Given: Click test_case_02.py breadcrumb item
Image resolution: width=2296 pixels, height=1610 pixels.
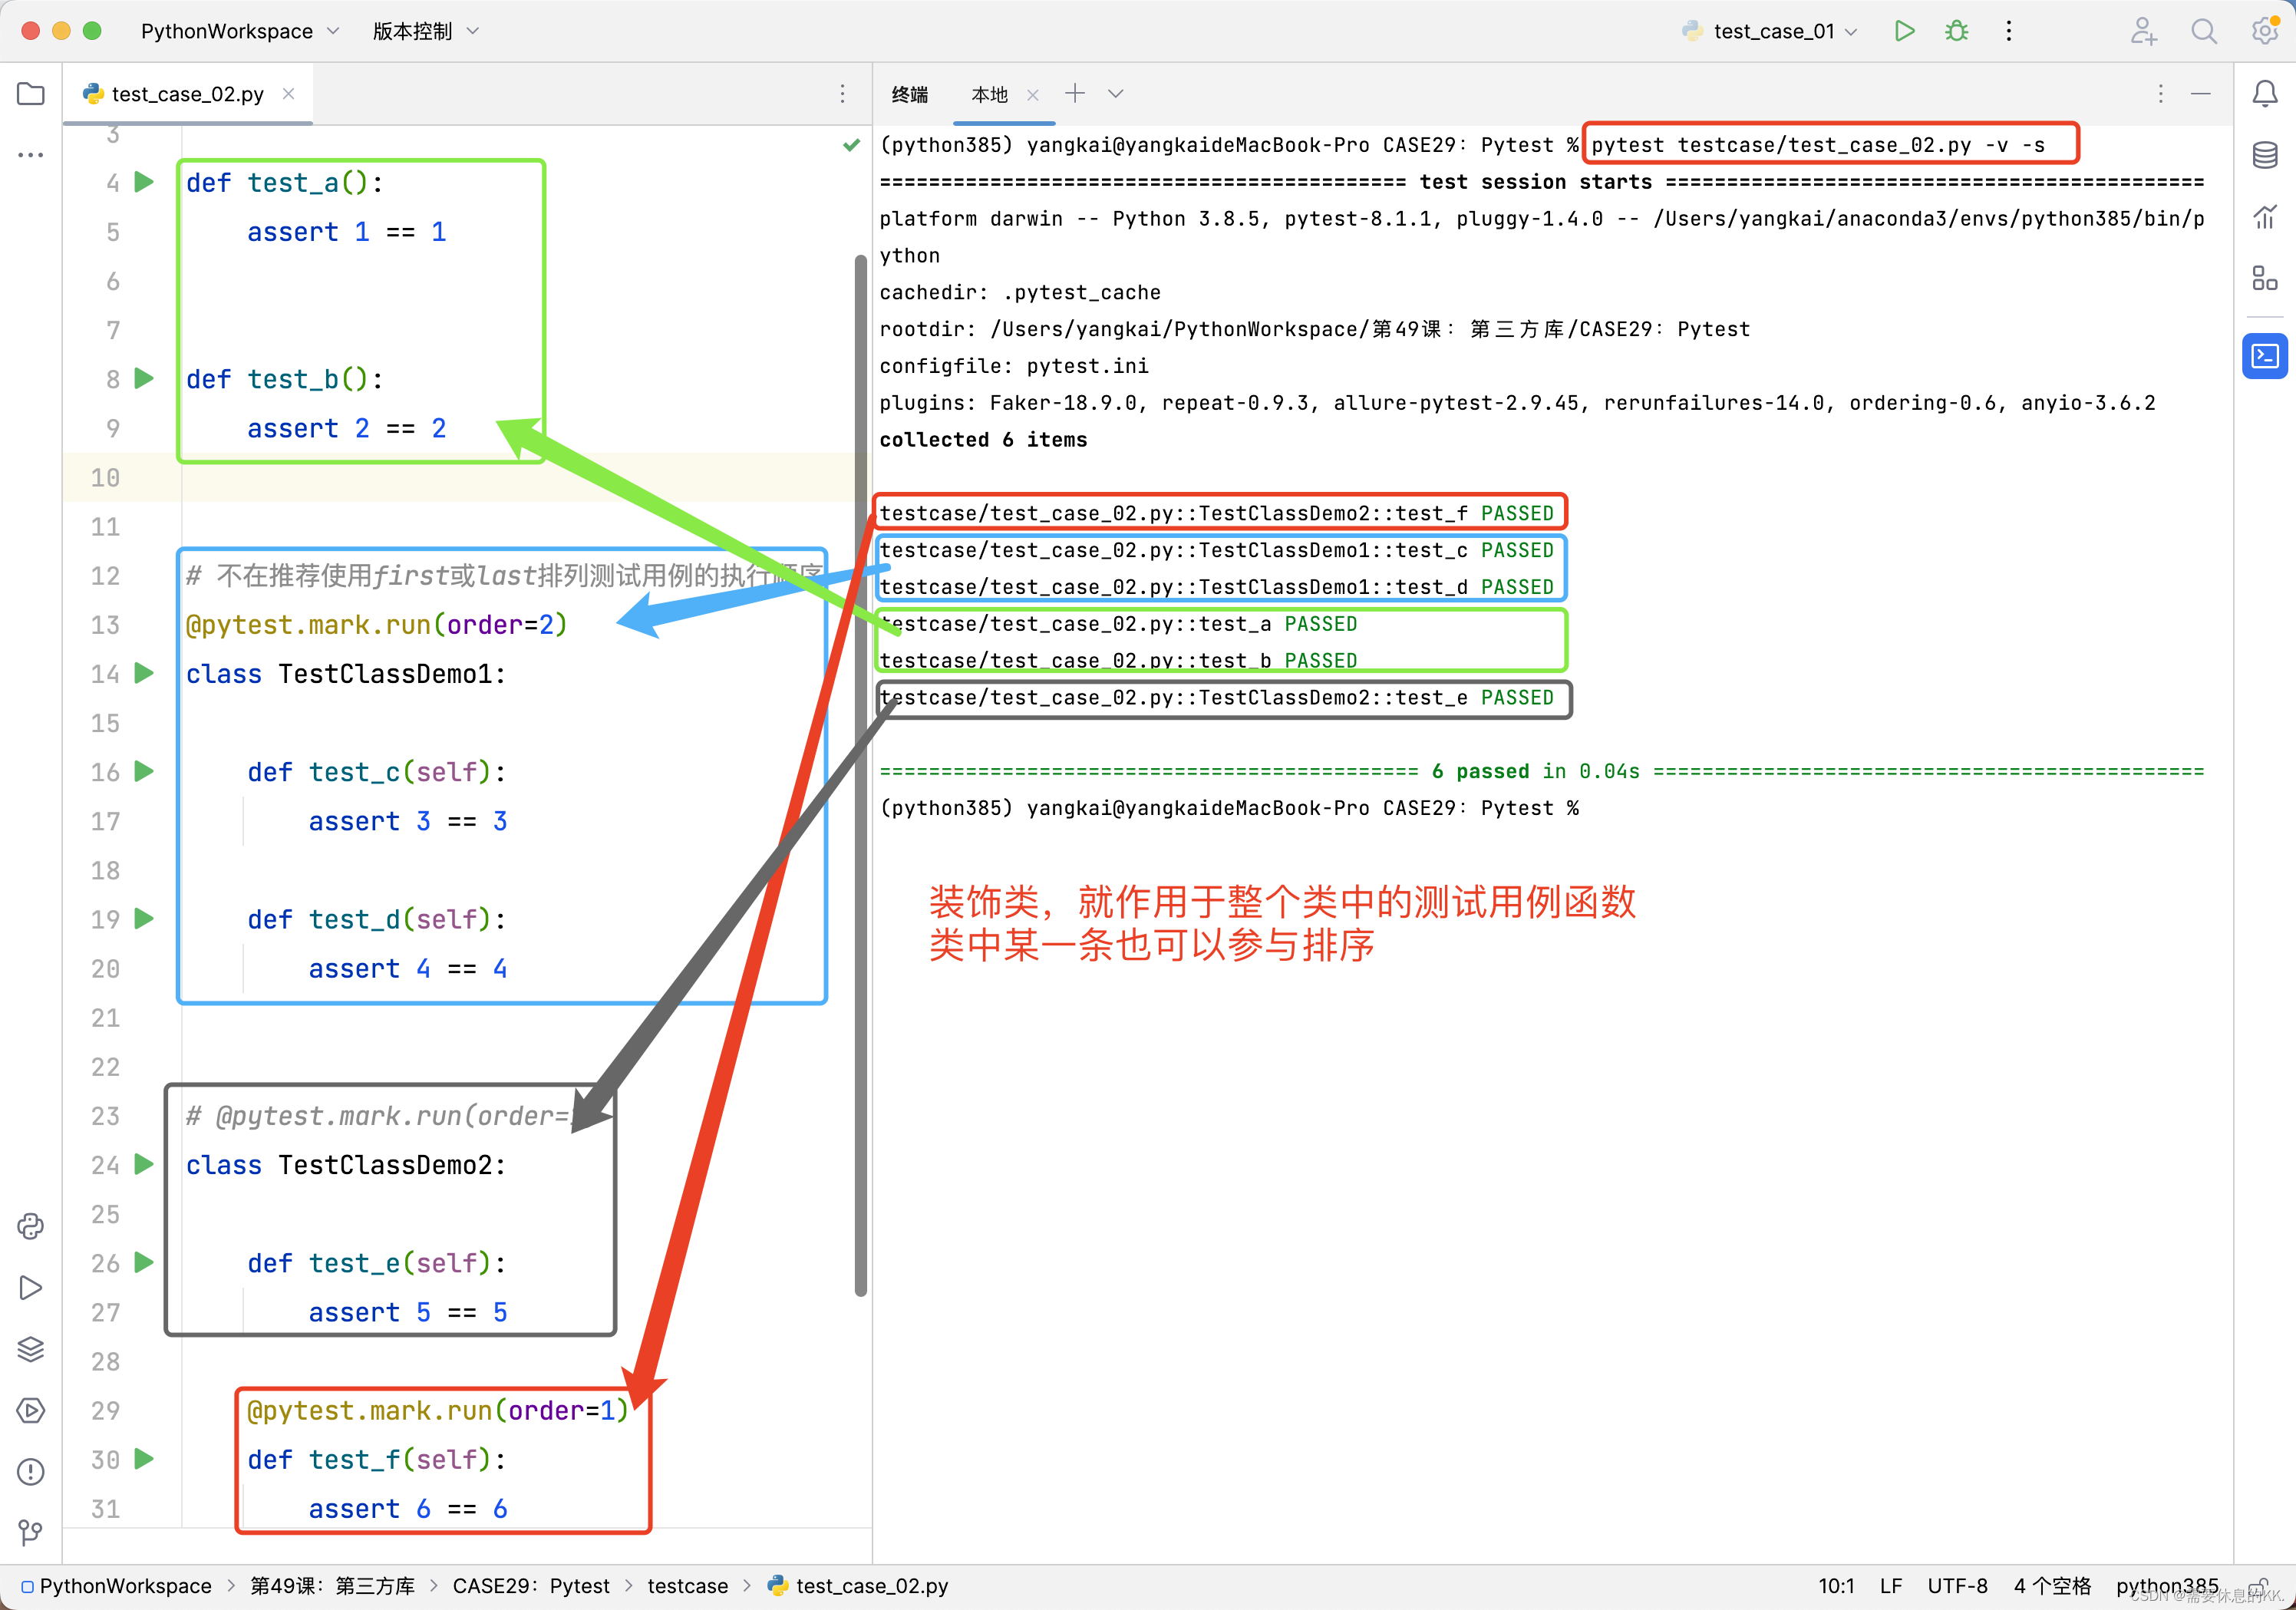Looking at the screenshot, I should pos(858,1586).
